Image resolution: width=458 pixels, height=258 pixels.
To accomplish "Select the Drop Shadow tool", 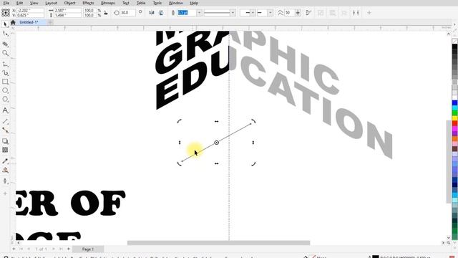I will click(5, 141).
